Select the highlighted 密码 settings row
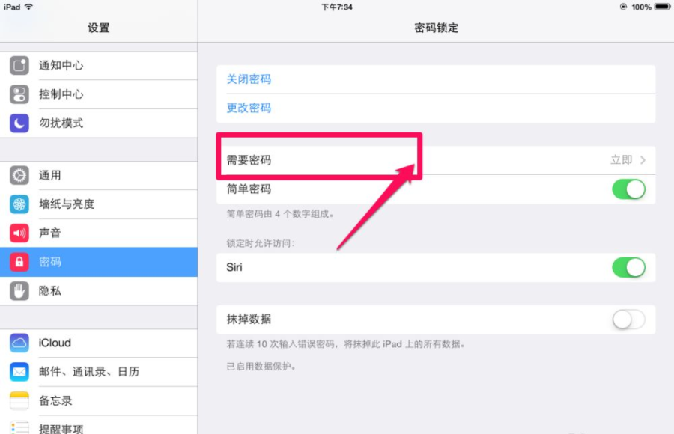Screen dimensions: 674x434 [x=99, y=262]
